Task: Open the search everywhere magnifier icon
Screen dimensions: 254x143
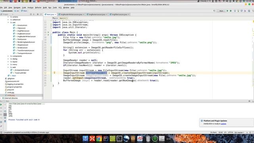Action: [253, 11]
